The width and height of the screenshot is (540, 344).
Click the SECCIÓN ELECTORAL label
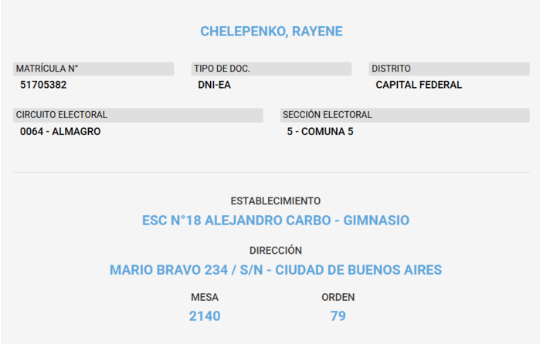pos(328,115)
